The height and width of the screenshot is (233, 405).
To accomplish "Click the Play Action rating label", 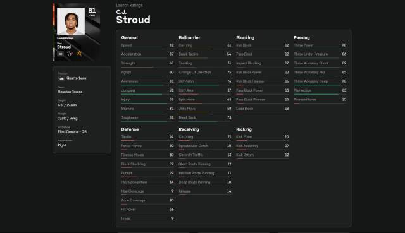I will pos(302,90).
